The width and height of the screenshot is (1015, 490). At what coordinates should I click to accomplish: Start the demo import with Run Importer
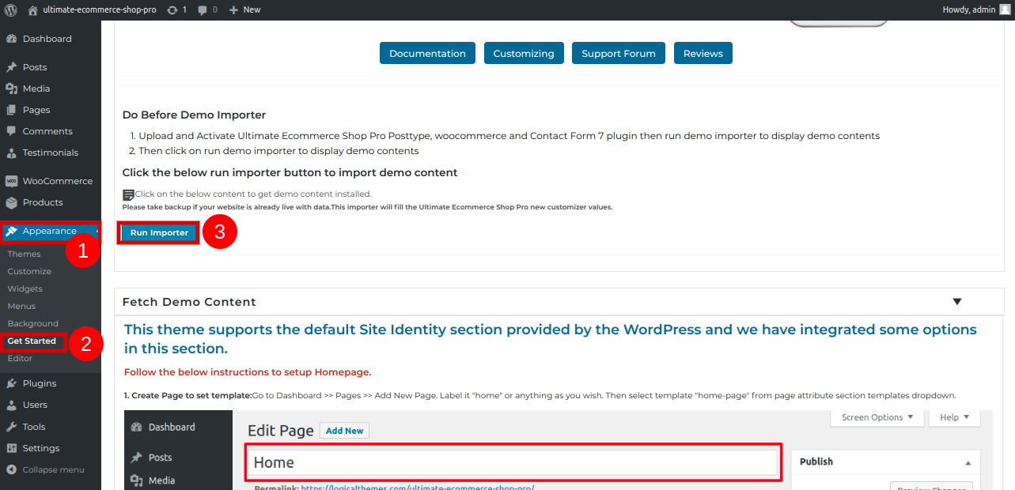tap(159, 232)
